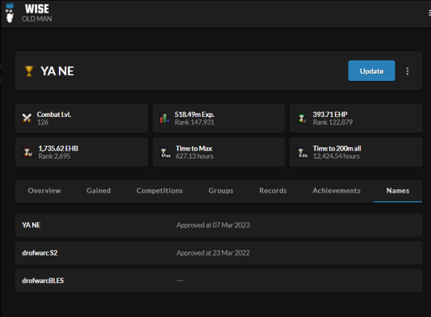Click the EHP hourglass icon
The height and width of the screenshot is (317, 431).
coord(302,118)
